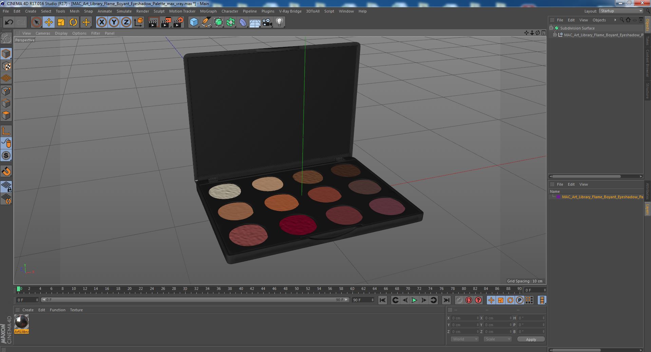Expand the MAC_Art_Library object tree node
The width and height of the screenshot is (651, 352).
pyautogui.click(x=555, y=35)
